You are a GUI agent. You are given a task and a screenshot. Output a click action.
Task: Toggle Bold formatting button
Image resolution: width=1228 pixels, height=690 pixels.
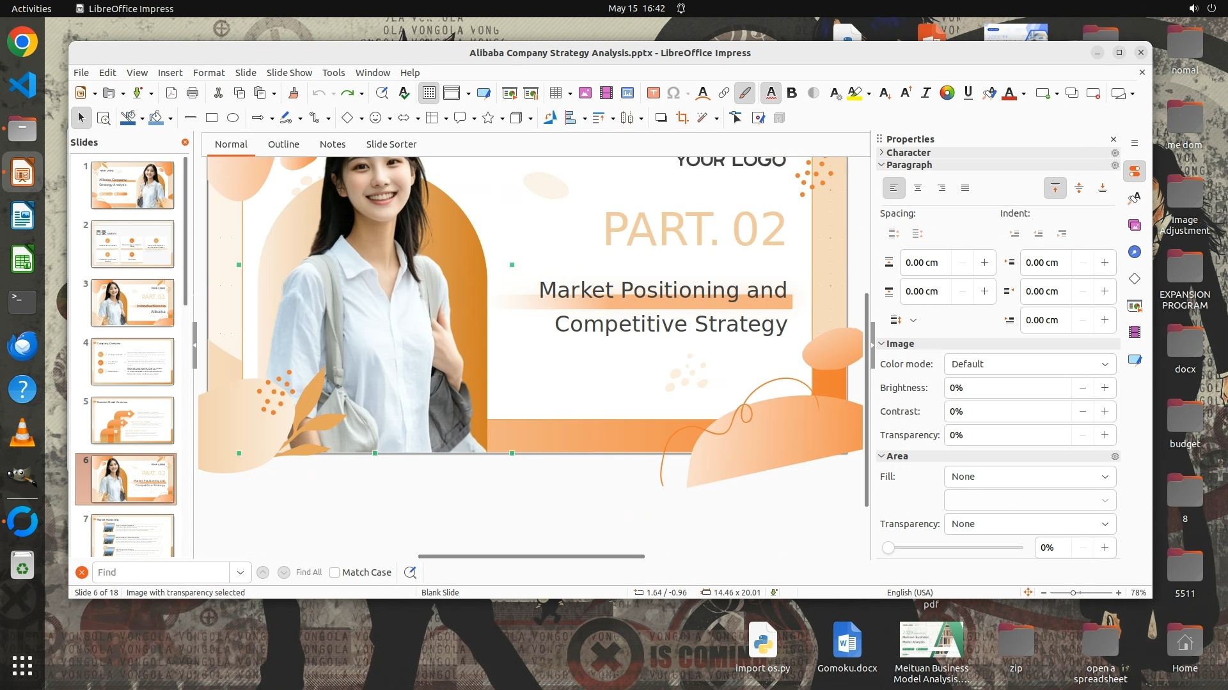click(x=792, y=93)
